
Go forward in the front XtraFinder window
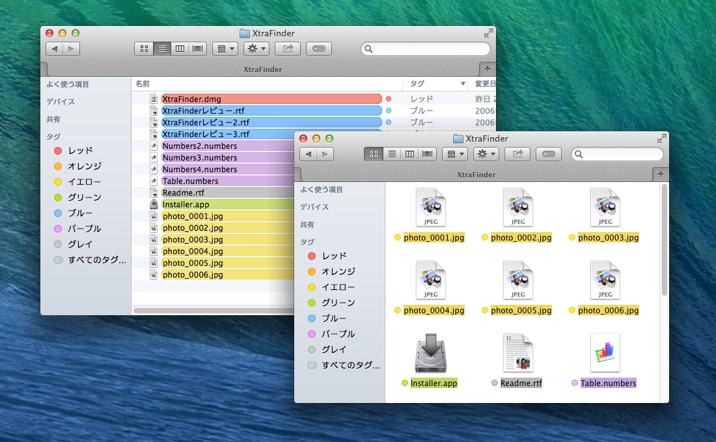coord(325,154)
